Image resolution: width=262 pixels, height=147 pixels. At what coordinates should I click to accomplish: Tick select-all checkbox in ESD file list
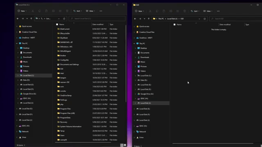(174, 24)
